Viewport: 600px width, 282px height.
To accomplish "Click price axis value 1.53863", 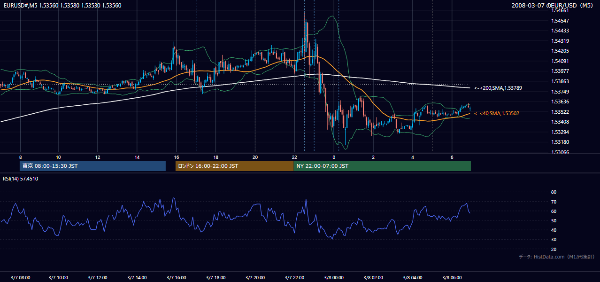I will coord(560,81).
